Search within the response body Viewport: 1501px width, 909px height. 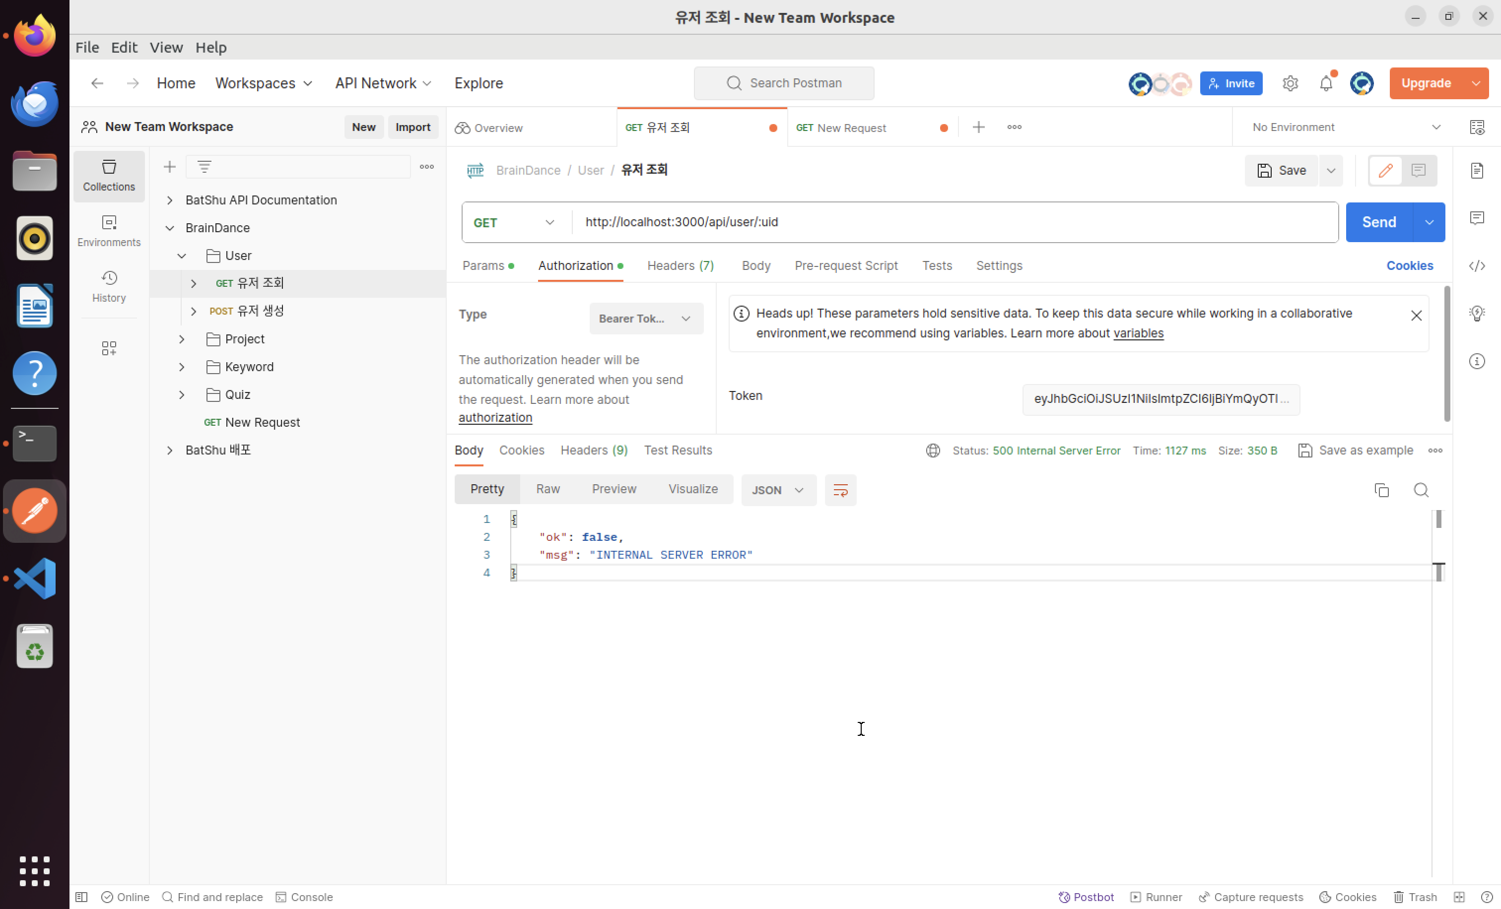tap(1421, 490)
